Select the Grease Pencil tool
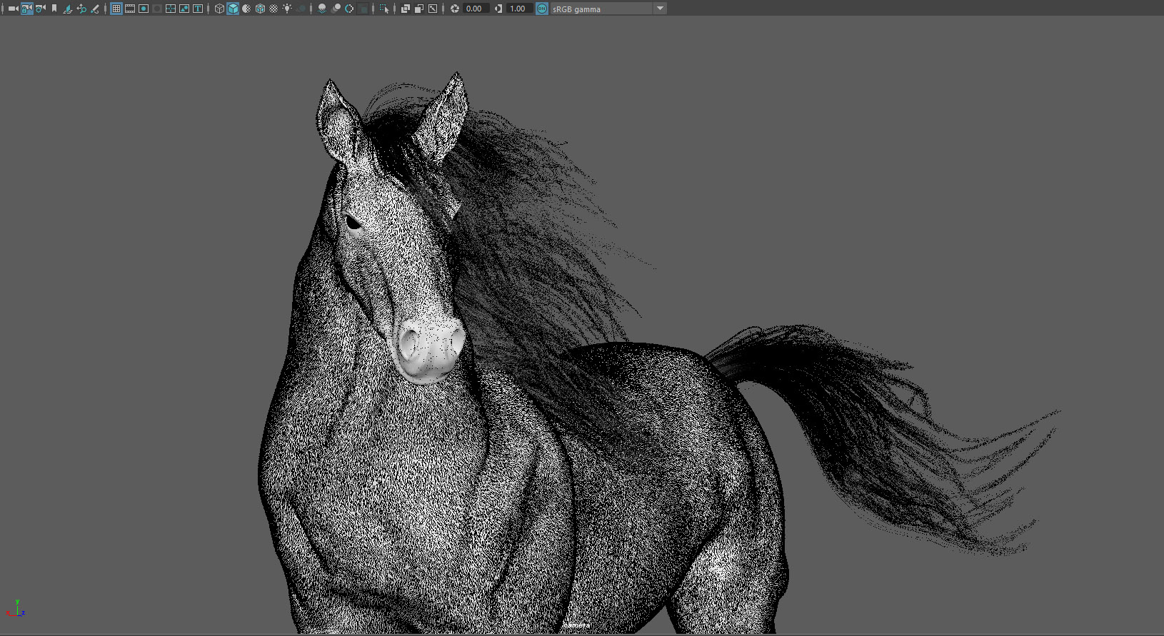Screen dimensions: 1164x636 click(x=95, y=9)
